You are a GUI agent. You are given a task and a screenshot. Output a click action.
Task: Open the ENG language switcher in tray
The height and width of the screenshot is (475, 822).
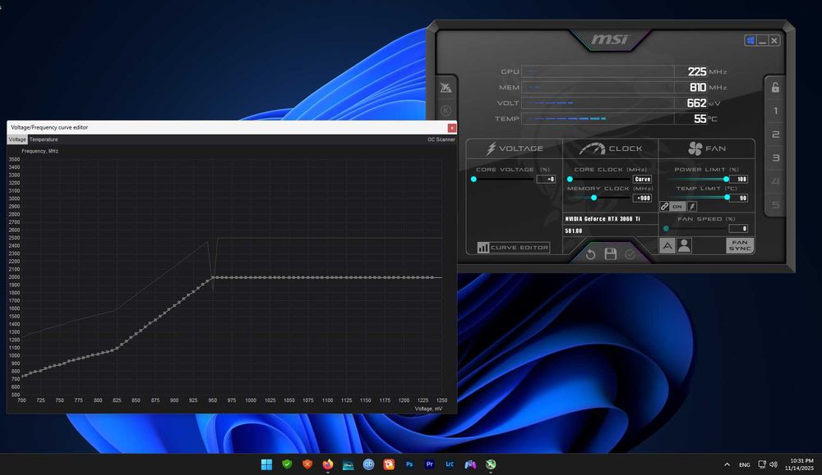pyautogui.click(x=745, y=464)
